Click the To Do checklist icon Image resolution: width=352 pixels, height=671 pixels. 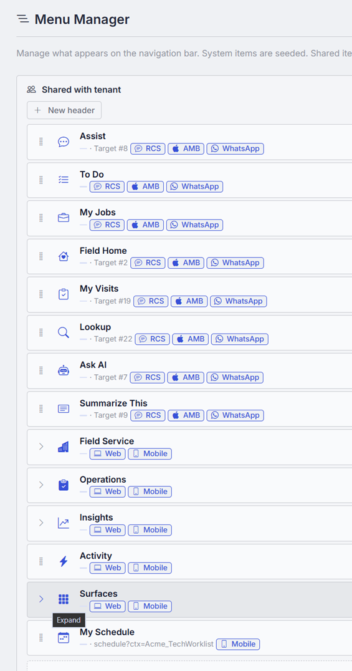coord(64,180)
